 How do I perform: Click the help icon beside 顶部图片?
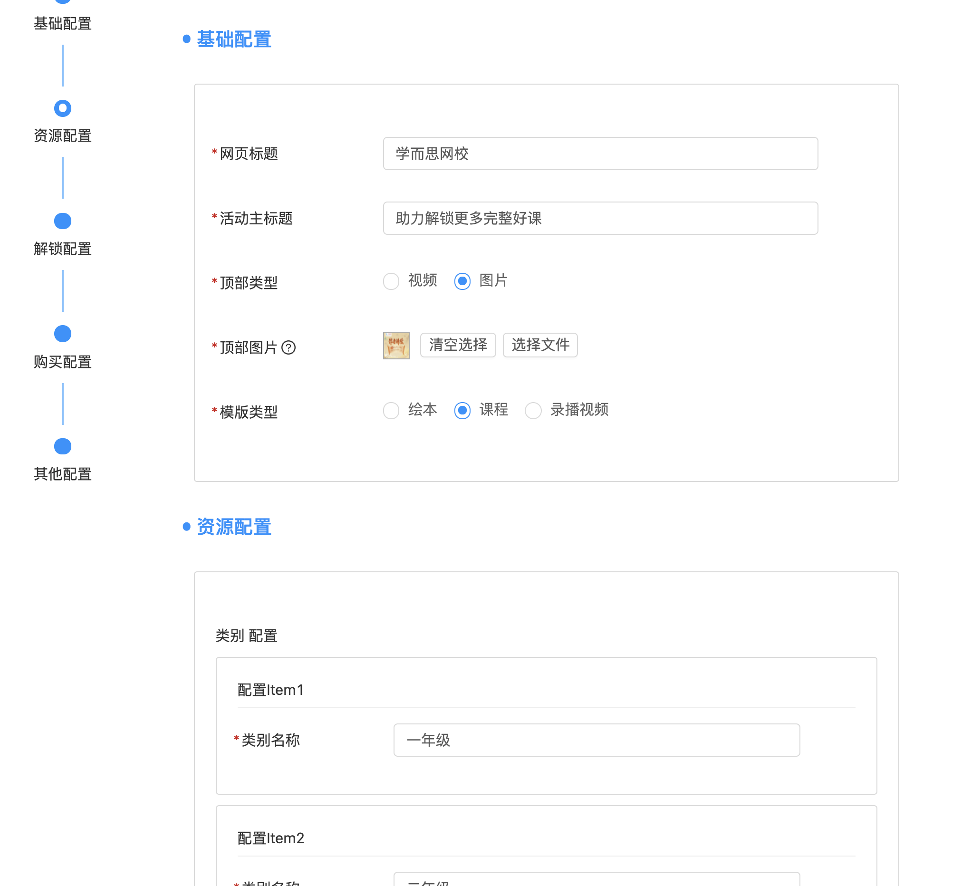(x=288, y=347)
